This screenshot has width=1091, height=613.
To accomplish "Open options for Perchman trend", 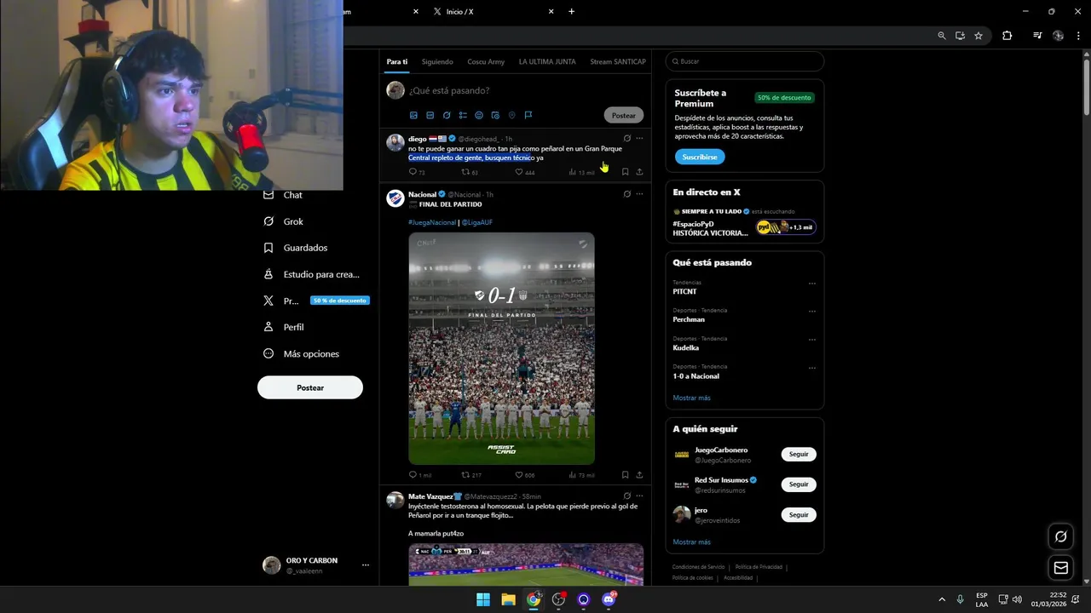I will click(x=811, y=312).
